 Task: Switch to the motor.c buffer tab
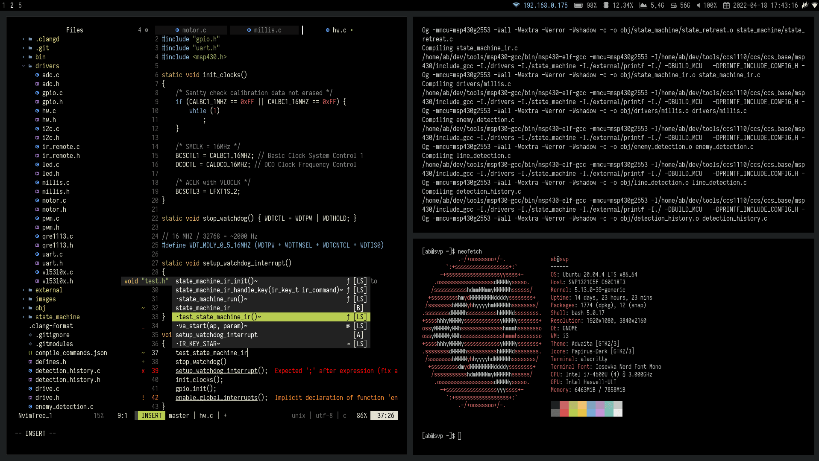(191, 30)
